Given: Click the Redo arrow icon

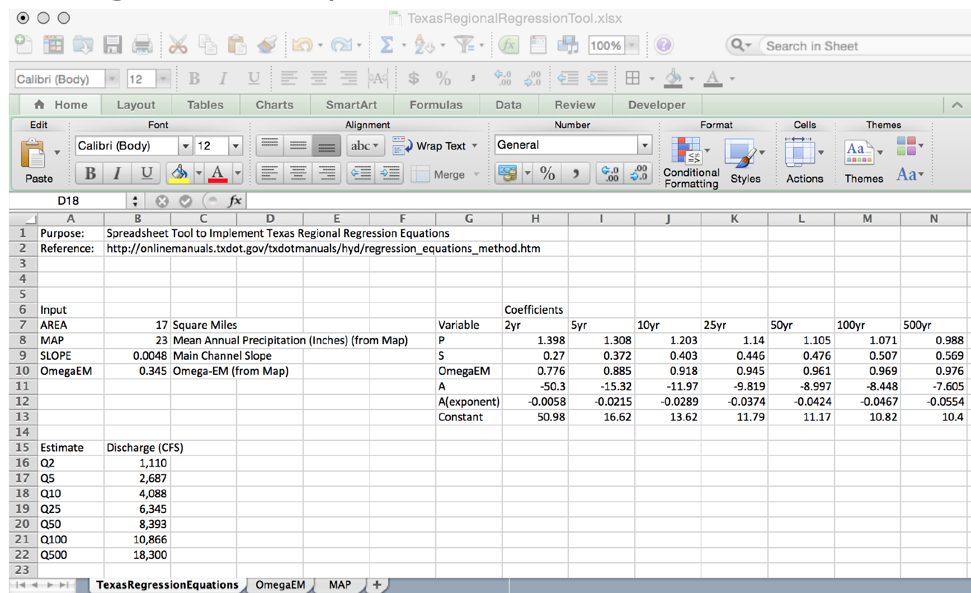Looking at the screenshot, I should pos(341,45).
